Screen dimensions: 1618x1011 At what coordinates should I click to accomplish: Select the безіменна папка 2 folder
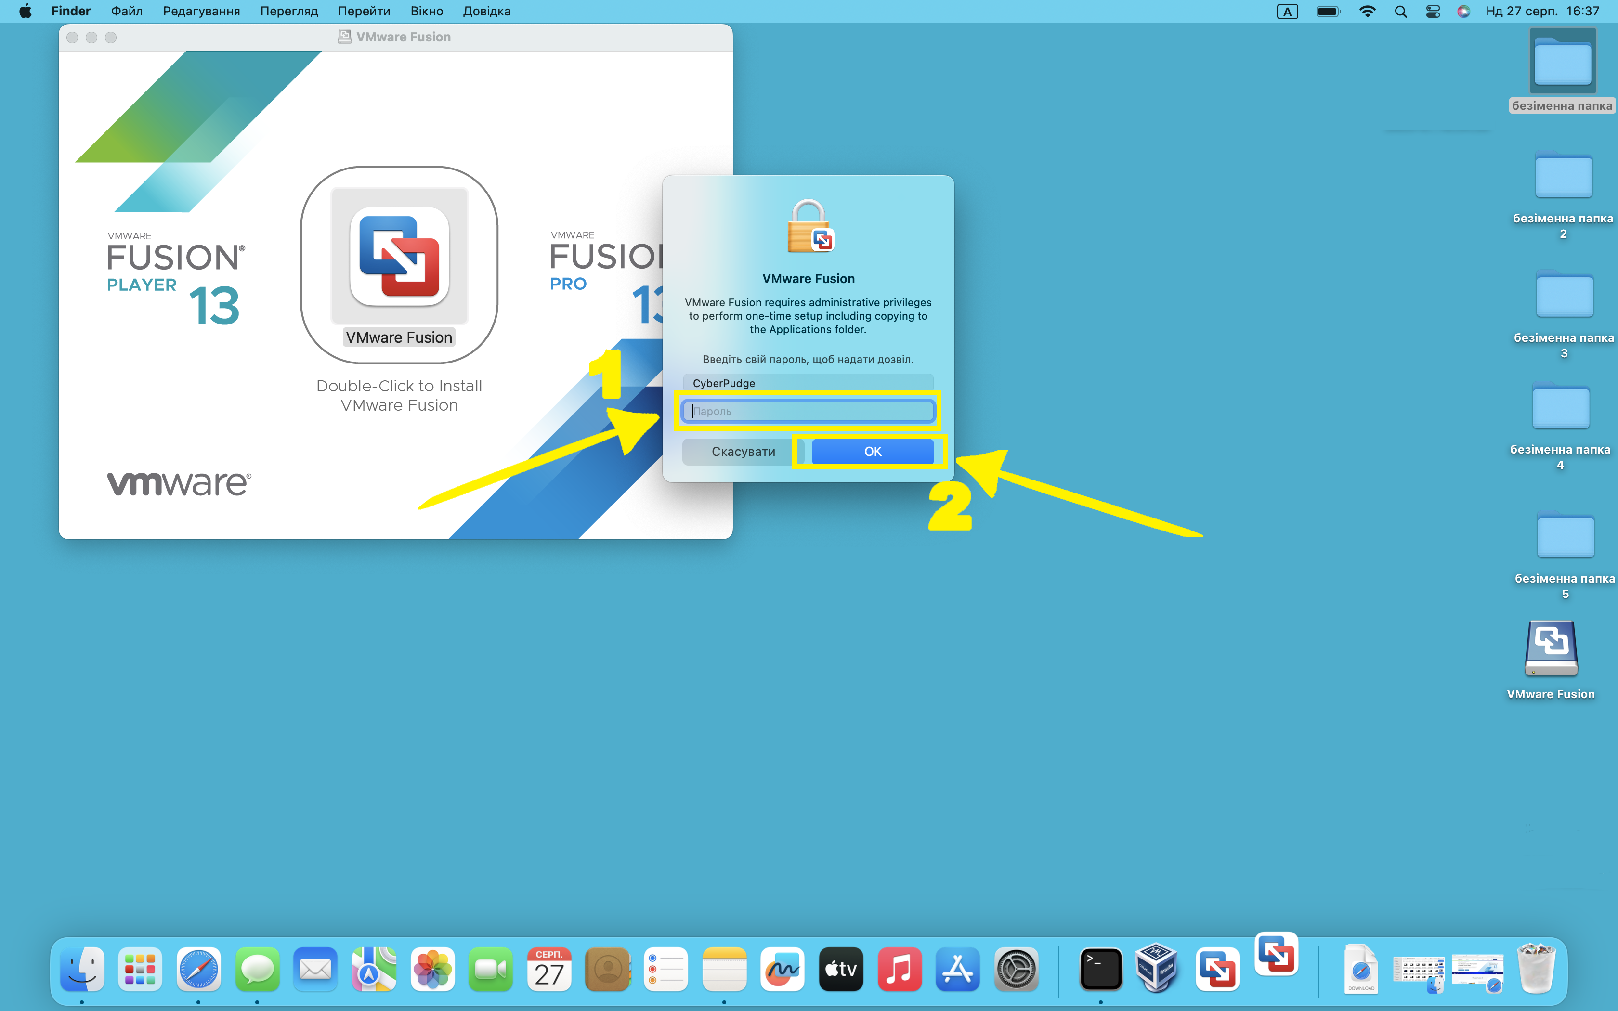[x=1563, y=195]
